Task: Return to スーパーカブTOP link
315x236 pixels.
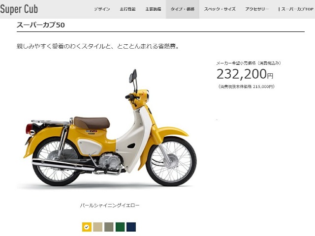Action: tap(296, 9)
